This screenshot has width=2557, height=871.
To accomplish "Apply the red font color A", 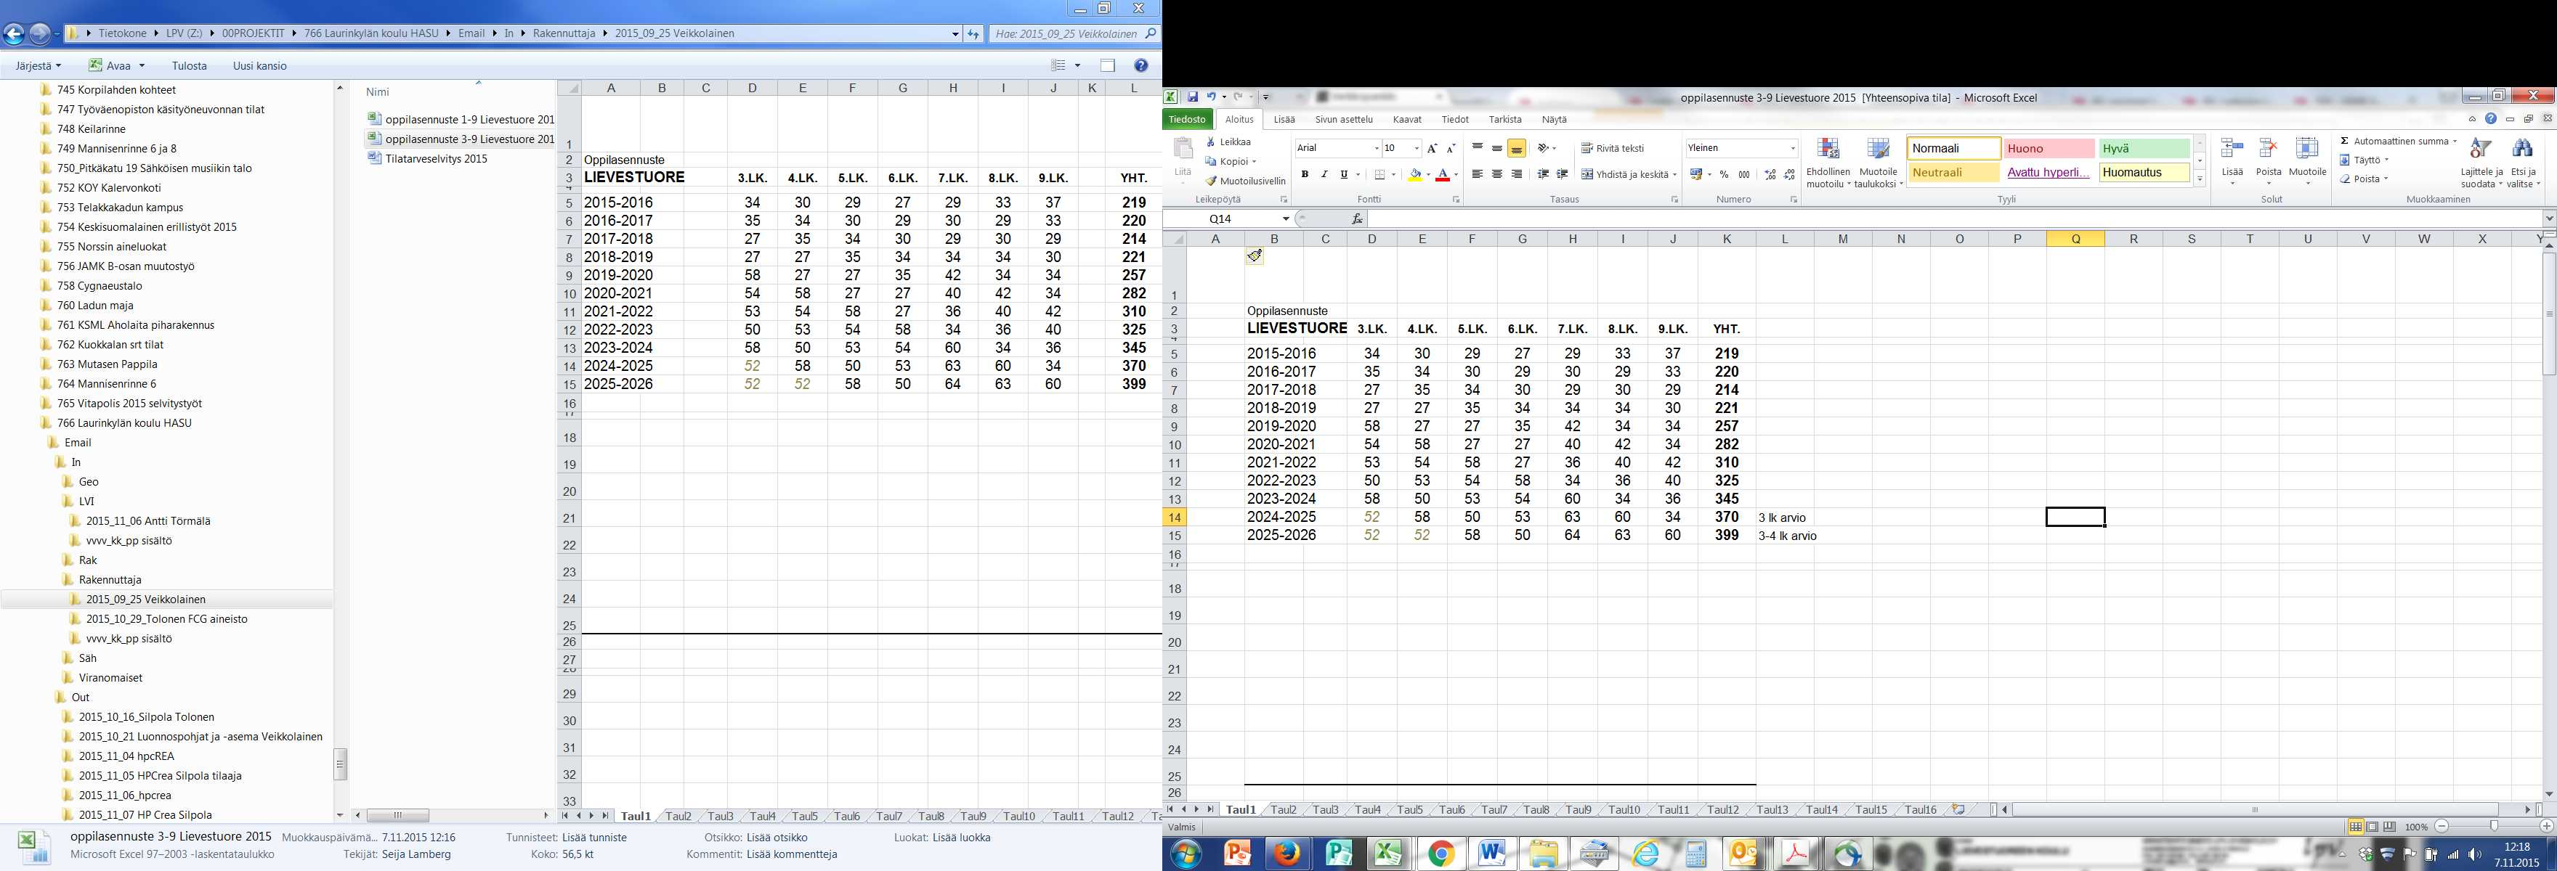I will (x=1442, y=175).
